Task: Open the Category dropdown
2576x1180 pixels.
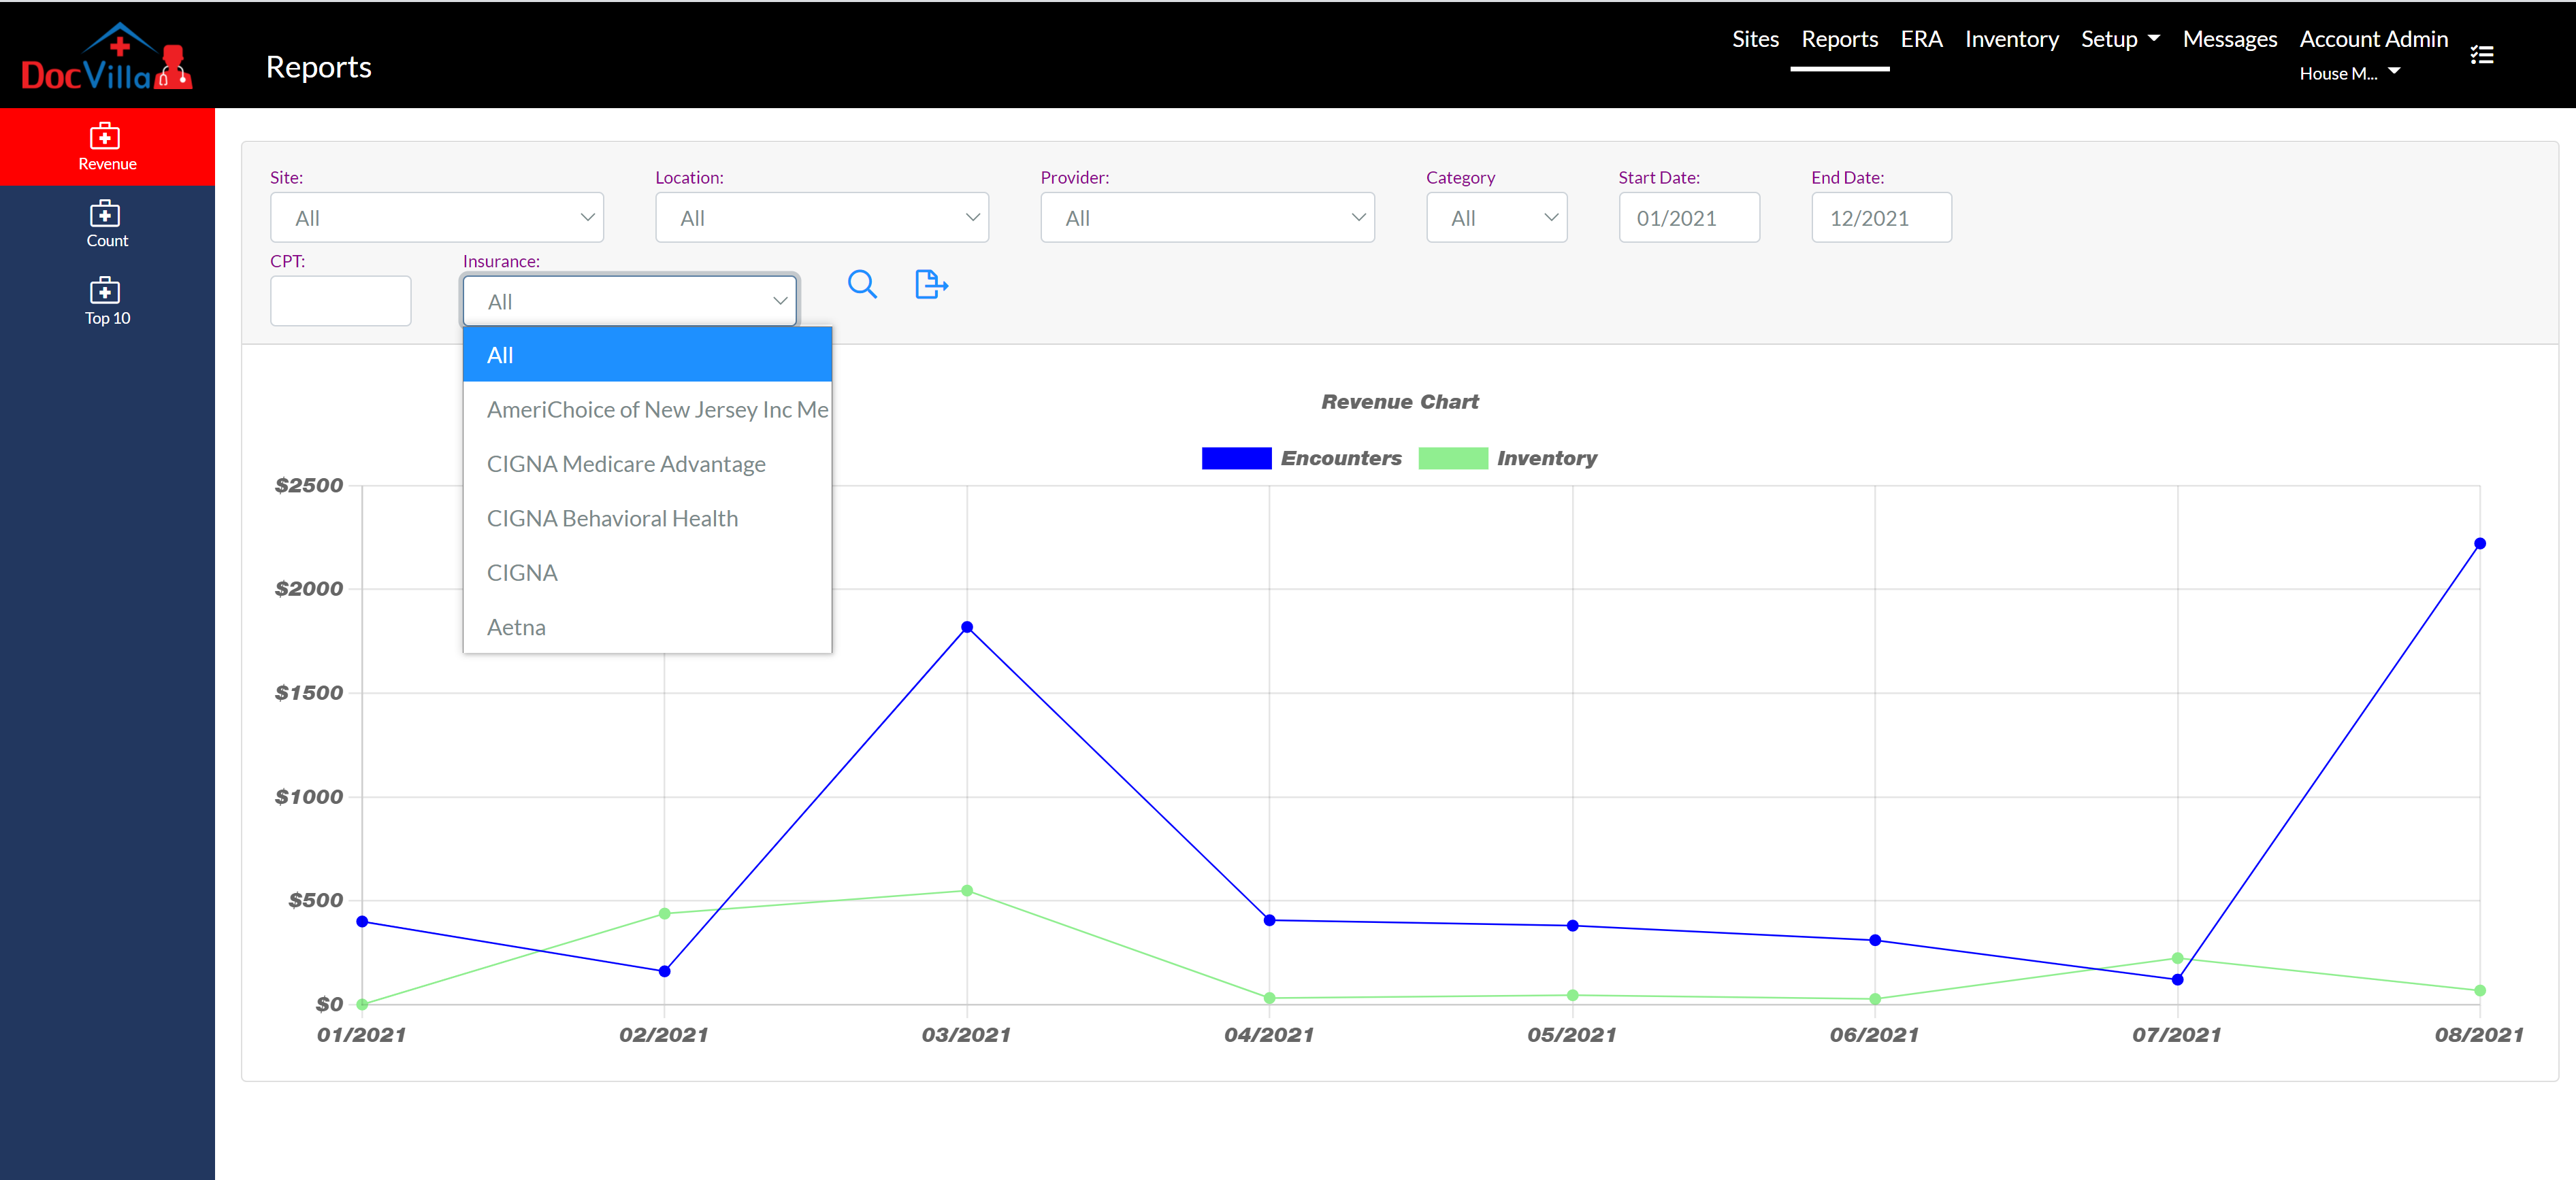Action: click(1495, 218)
